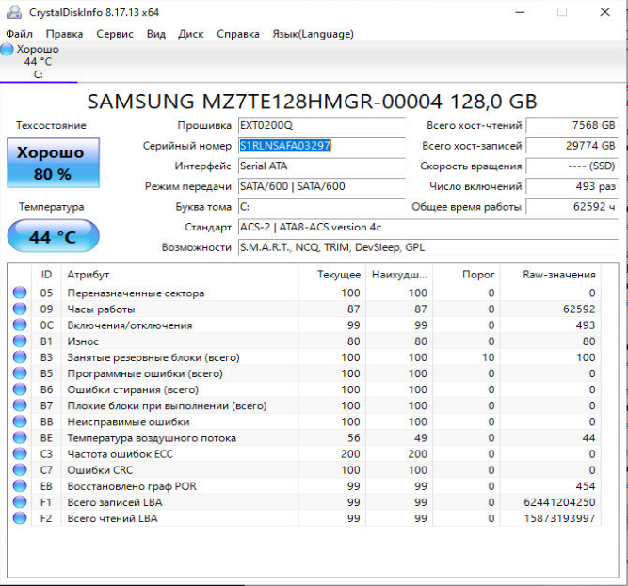The image size is (628, 586).
Task: Click the Скорость вращения value ---- (SSD)
Action: [x=572, y=166]
